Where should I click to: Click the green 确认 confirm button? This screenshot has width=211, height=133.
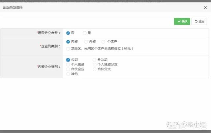tap(182, 21)
